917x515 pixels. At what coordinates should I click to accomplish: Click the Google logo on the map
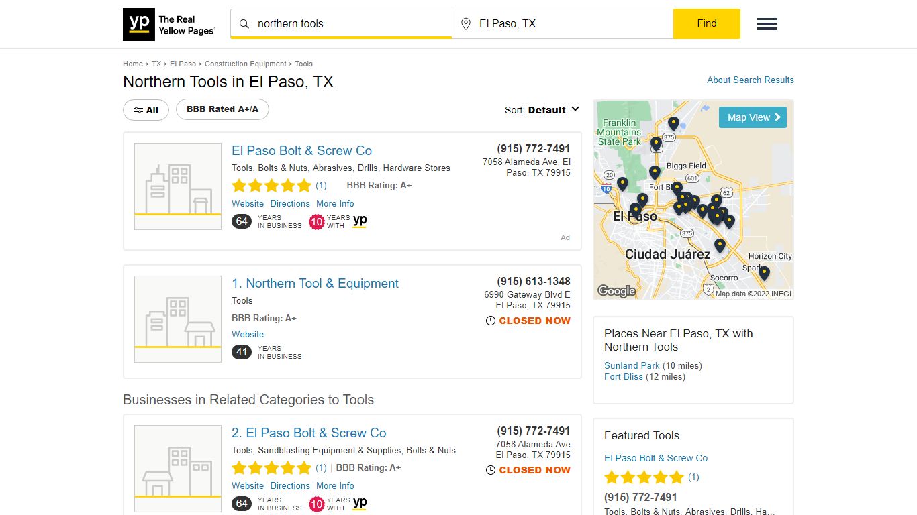point(616,290)
